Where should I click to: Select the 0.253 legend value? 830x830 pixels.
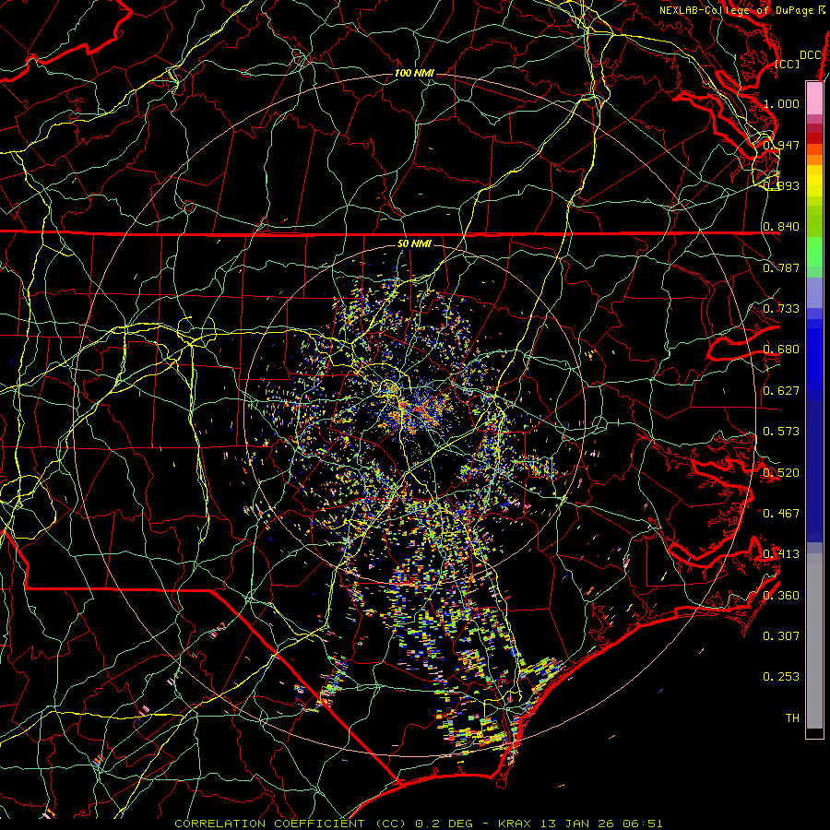pos(781,677)
